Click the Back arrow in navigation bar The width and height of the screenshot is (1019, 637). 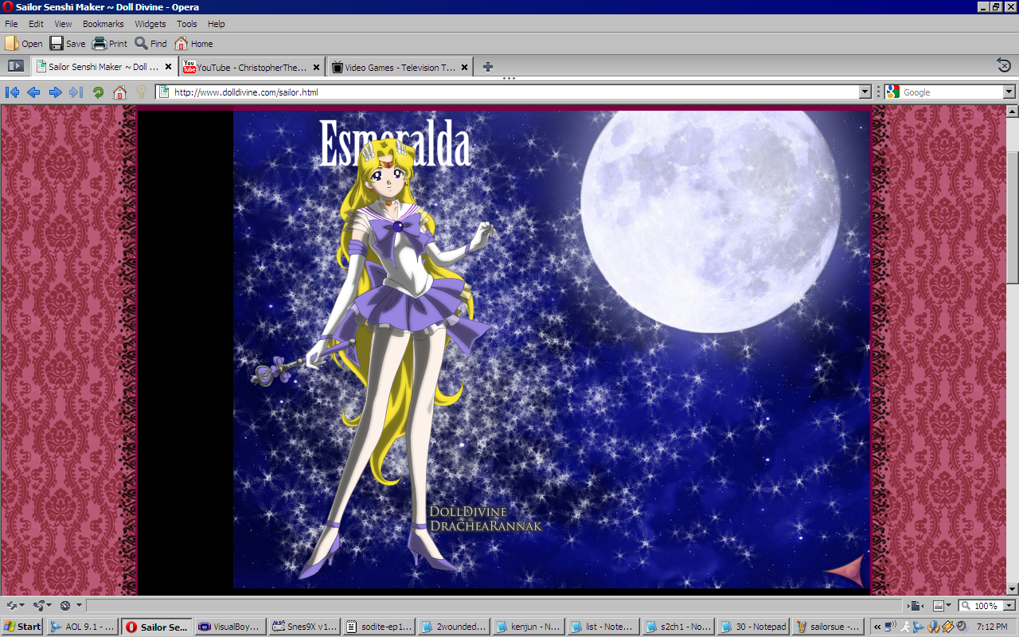(33, 92)
